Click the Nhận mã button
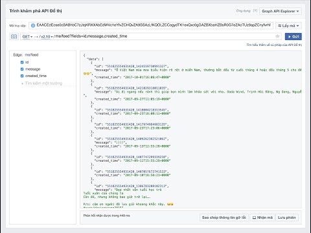Image resolution: width=311 pixels, height=233 pixels. pyautogui.click(x=262, y=217)
